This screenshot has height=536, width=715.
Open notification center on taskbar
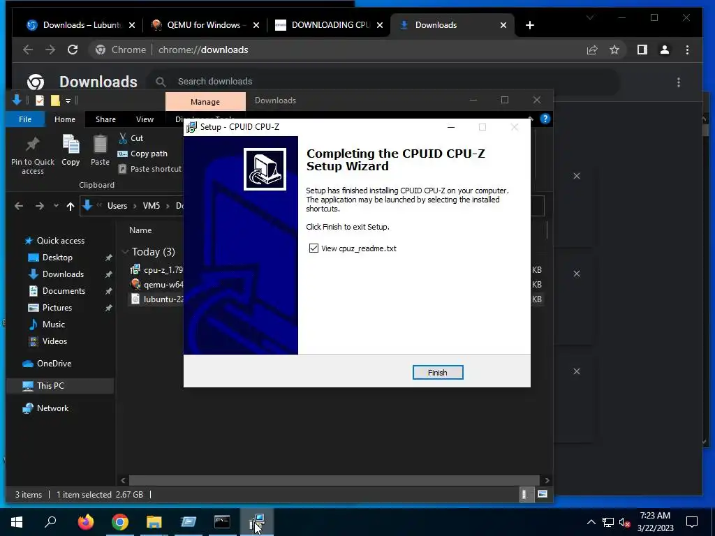point(692,522)
